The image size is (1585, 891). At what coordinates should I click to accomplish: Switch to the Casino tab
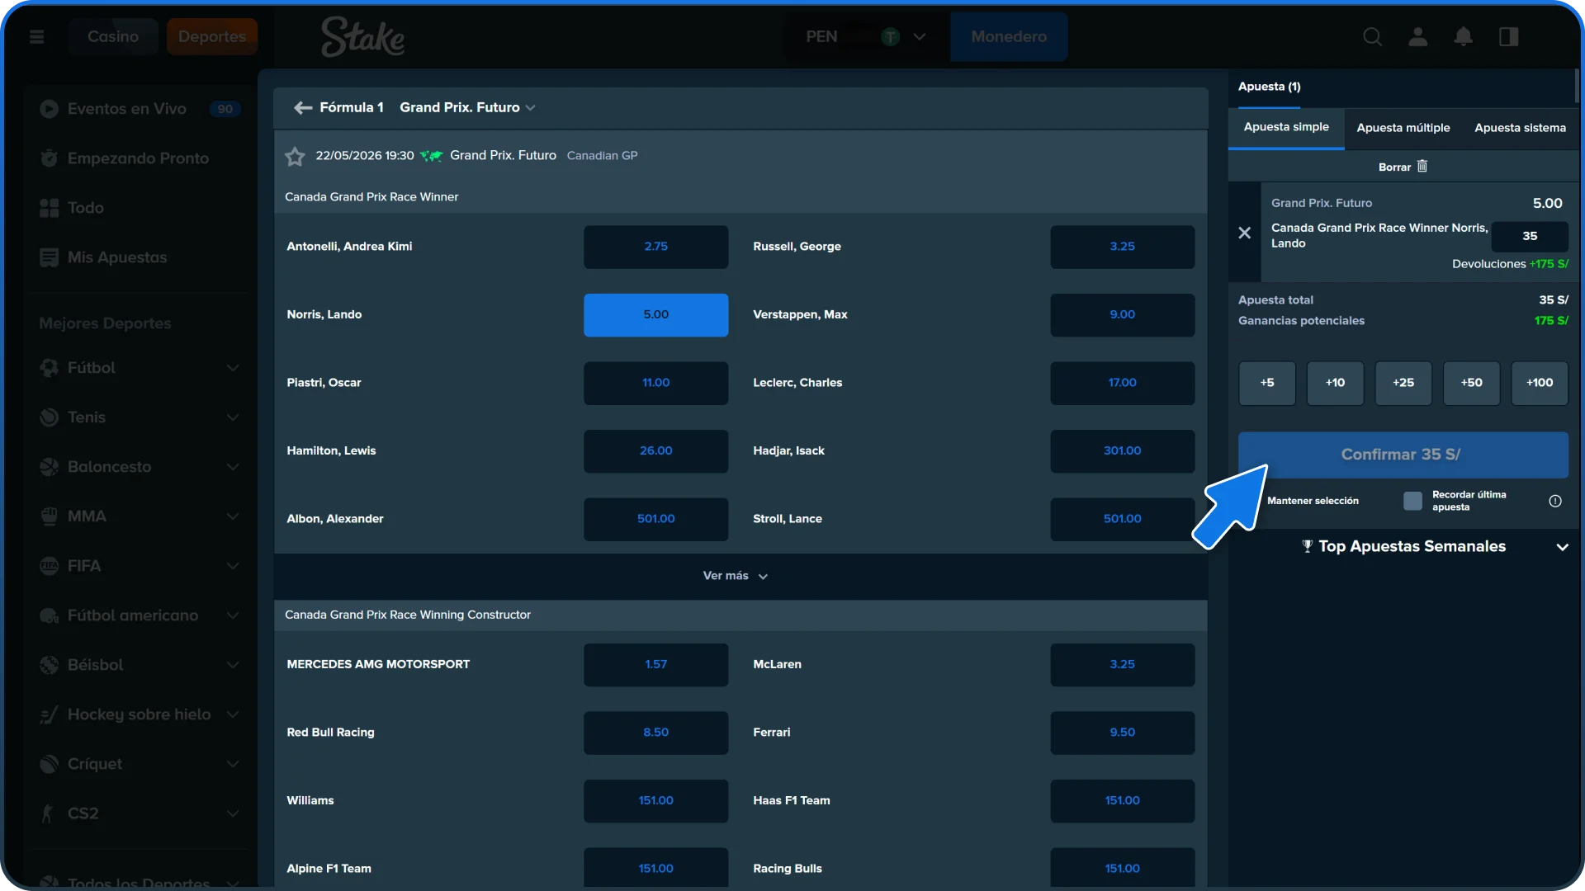[113, 36]
